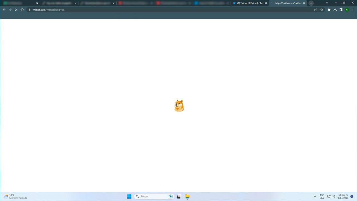Screen dimensions: 357x201
Task: Open the tab search dropdown arrow
Action: [327, 3]
